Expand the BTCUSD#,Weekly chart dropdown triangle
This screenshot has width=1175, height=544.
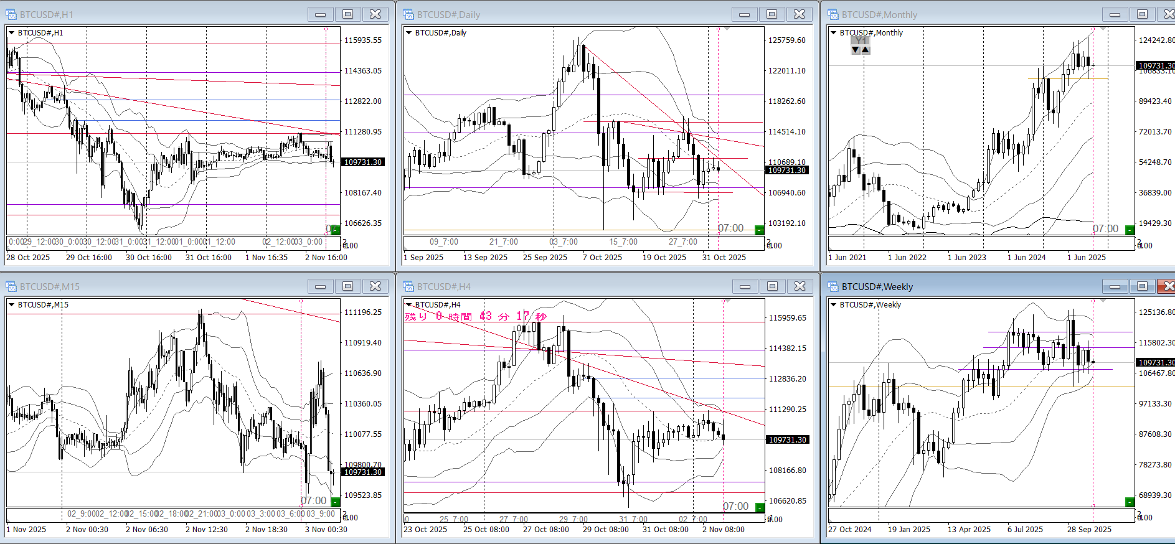click(x=833, y=304)
